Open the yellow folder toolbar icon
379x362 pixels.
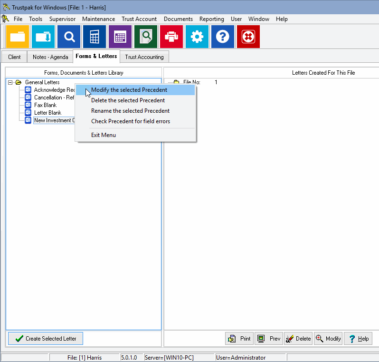[x=18, y=37]
